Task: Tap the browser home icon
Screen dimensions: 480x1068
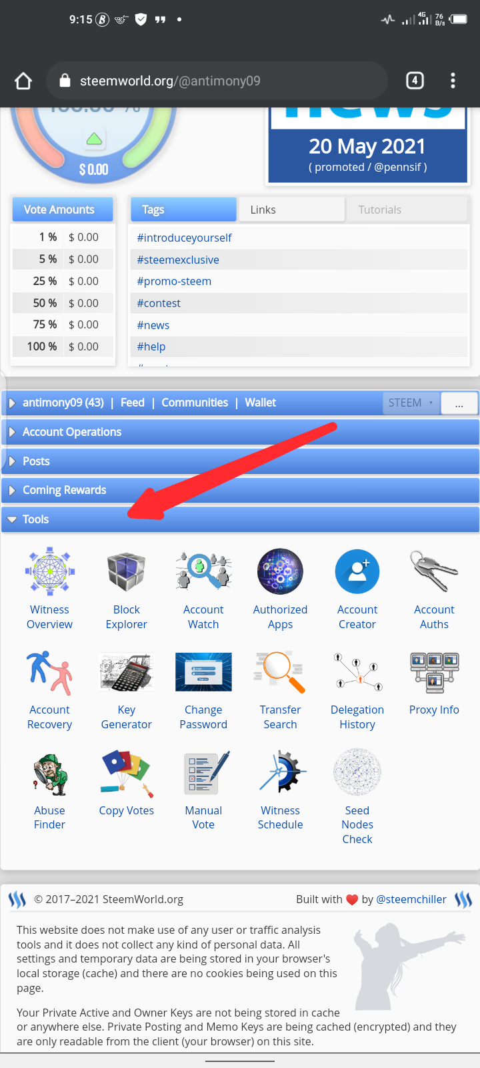Action: [23, 81]
